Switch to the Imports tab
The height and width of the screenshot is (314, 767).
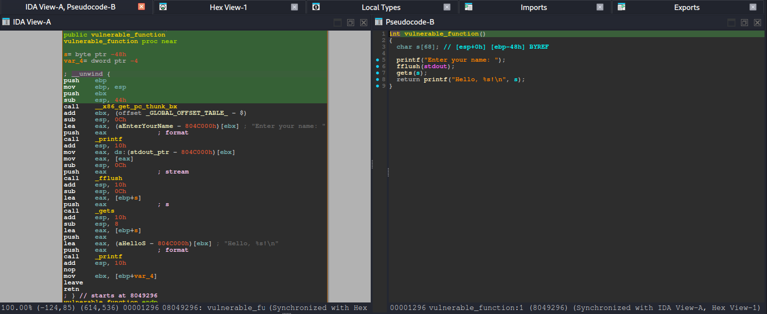click(x=534, y=8)
